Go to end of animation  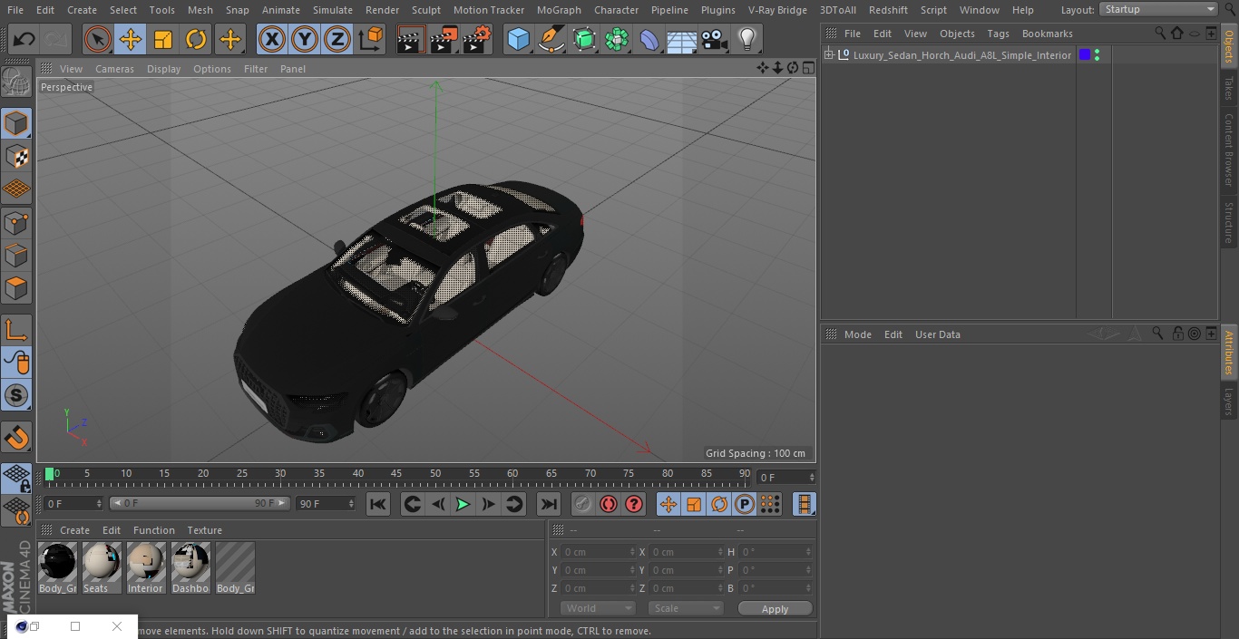[549, 504]
